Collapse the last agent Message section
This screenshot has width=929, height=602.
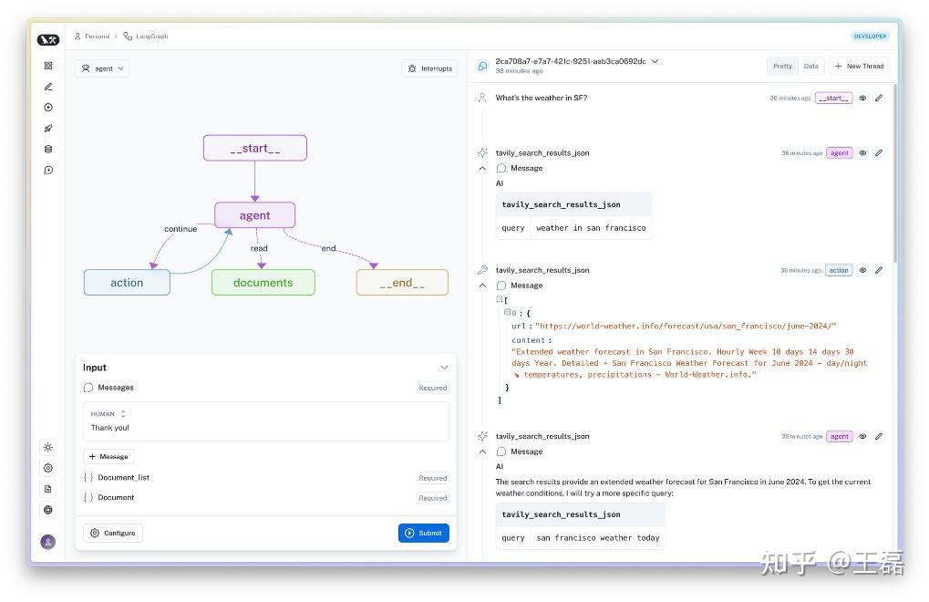click(x=482, y=451)
